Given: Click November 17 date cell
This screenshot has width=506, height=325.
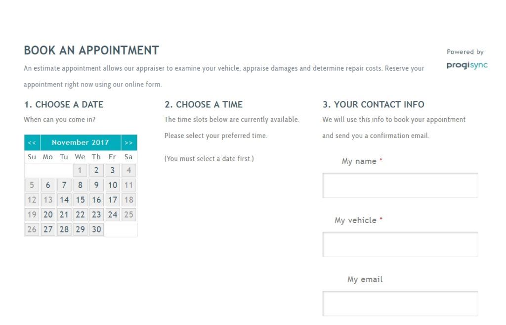Looking at the screenshot, I should tap(113, 200).
